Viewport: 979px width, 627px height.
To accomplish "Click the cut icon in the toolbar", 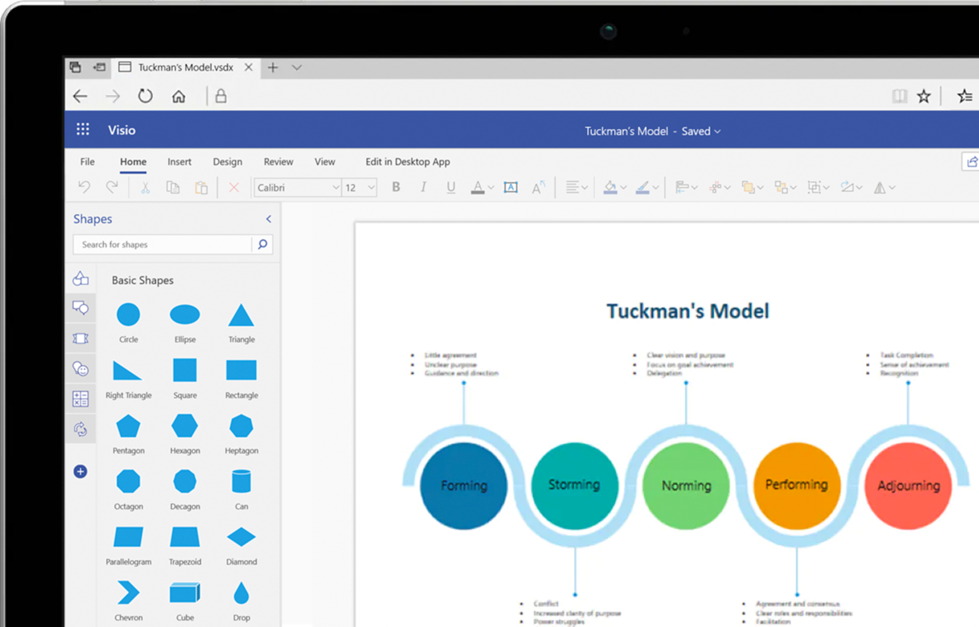I will pos(144,187).
